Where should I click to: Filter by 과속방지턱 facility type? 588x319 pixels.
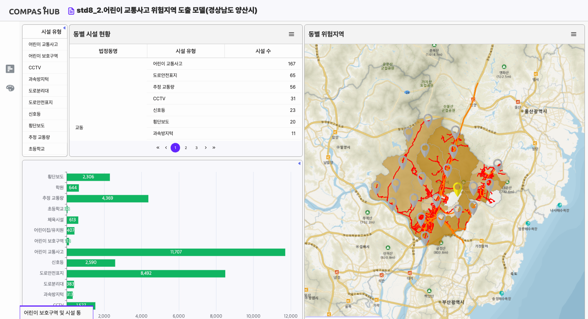(x=45, y=79)
